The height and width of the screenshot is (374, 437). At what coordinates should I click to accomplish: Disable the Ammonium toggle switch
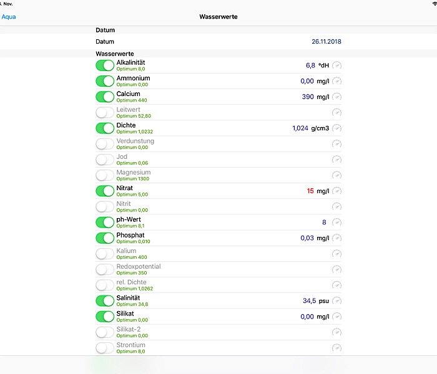[x=105, y=81]
